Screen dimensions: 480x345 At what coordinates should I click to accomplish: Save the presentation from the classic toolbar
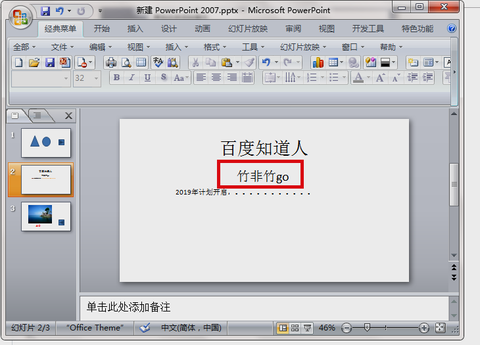[49, 62]
